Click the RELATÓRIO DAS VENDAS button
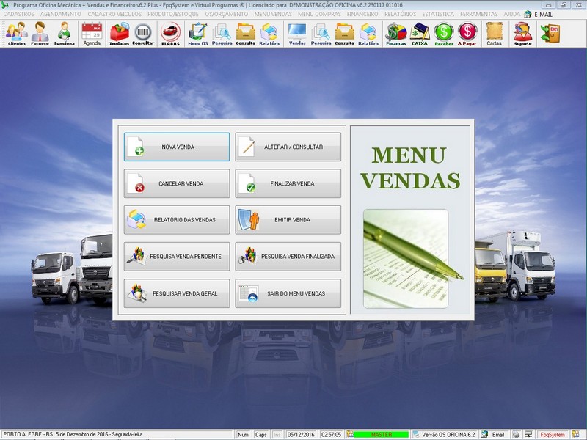 (177, 220)
